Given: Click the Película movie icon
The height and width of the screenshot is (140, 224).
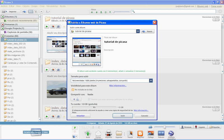Looking at the screenshot, I should click(161, 134).
